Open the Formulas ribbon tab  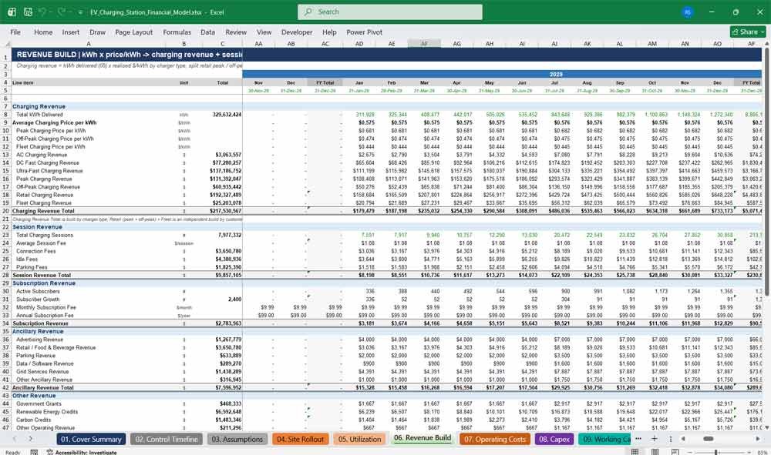pos(177,32)
